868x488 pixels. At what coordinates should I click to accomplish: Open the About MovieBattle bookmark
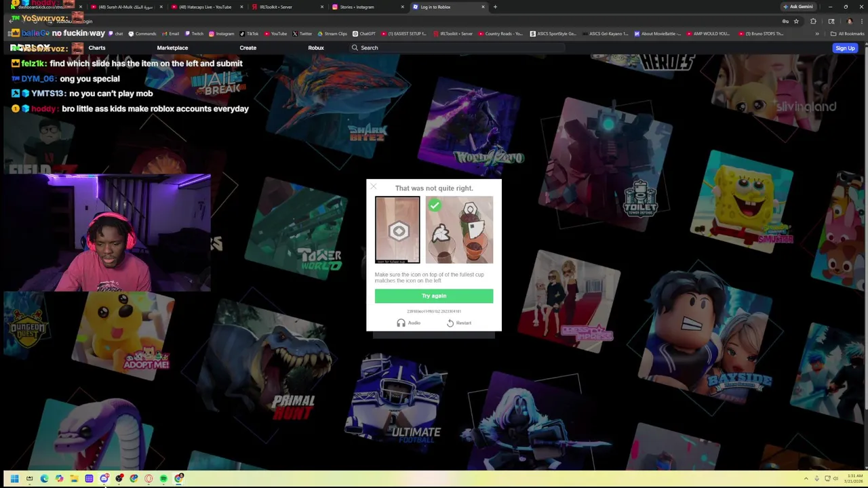(x=658, y=33)
